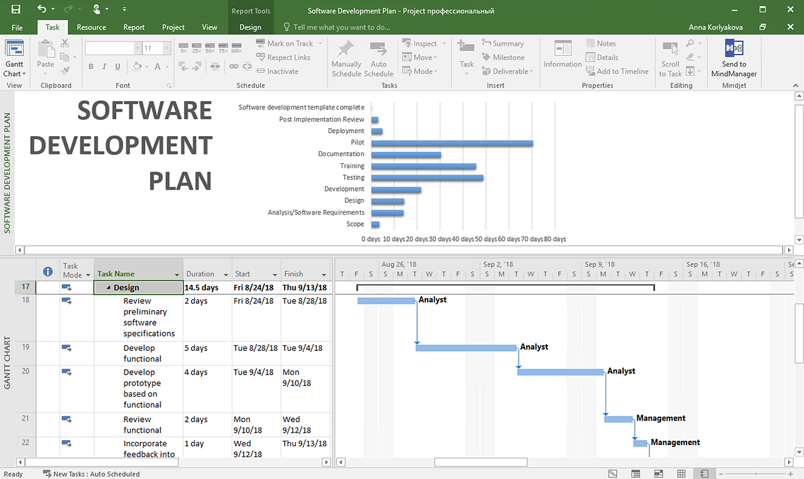This screenshot has height=479, width=804.
Task: Switch to the View tab
Action: coord(209,27)
